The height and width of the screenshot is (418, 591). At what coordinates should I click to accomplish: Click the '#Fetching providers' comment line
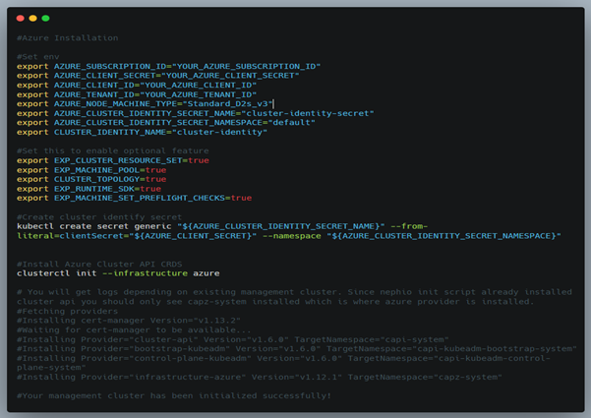(68, 312)
